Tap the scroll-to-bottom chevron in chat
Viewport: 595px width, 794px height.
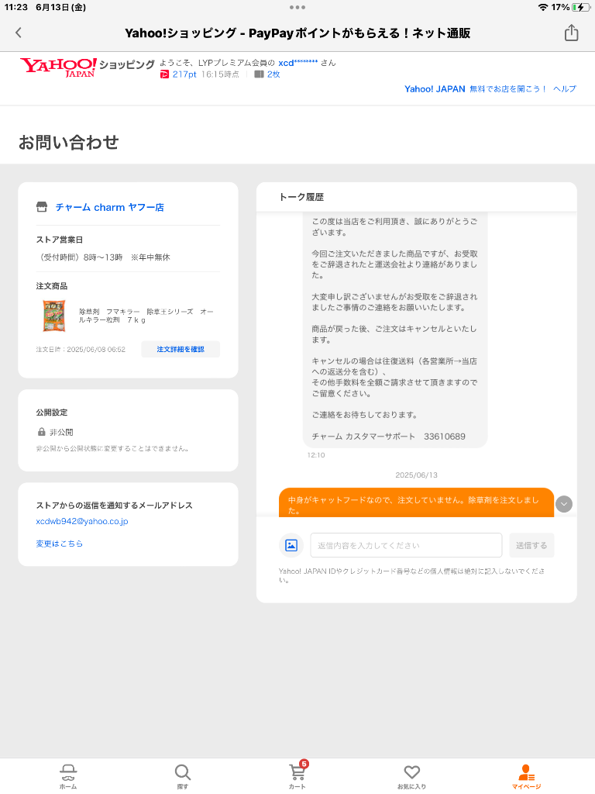point(564,504)
